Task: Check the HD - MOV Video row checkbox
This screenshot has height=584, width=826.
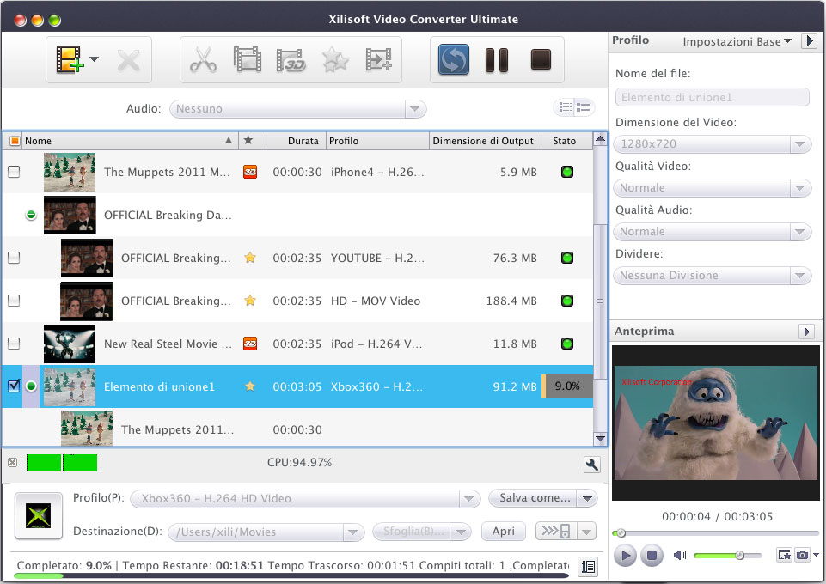Action: (x=15, y=301)
